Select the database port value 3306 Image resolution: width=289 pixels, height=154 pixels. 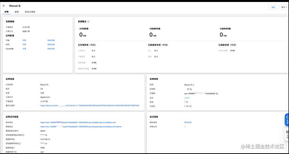coord(42,148)
